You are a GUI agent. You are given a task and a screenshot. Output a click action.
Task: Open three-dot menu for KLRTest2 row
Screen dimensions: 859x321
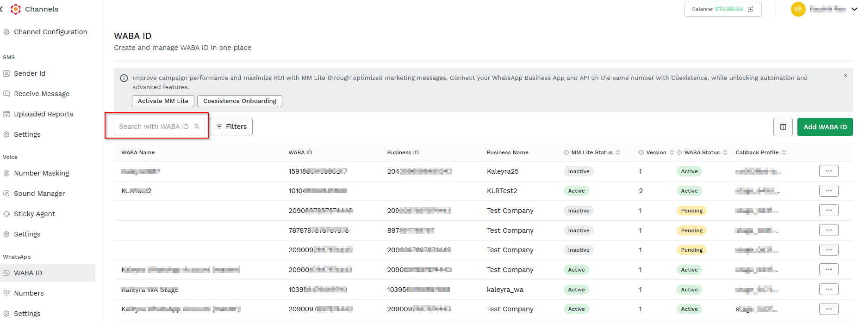(828, 191)
